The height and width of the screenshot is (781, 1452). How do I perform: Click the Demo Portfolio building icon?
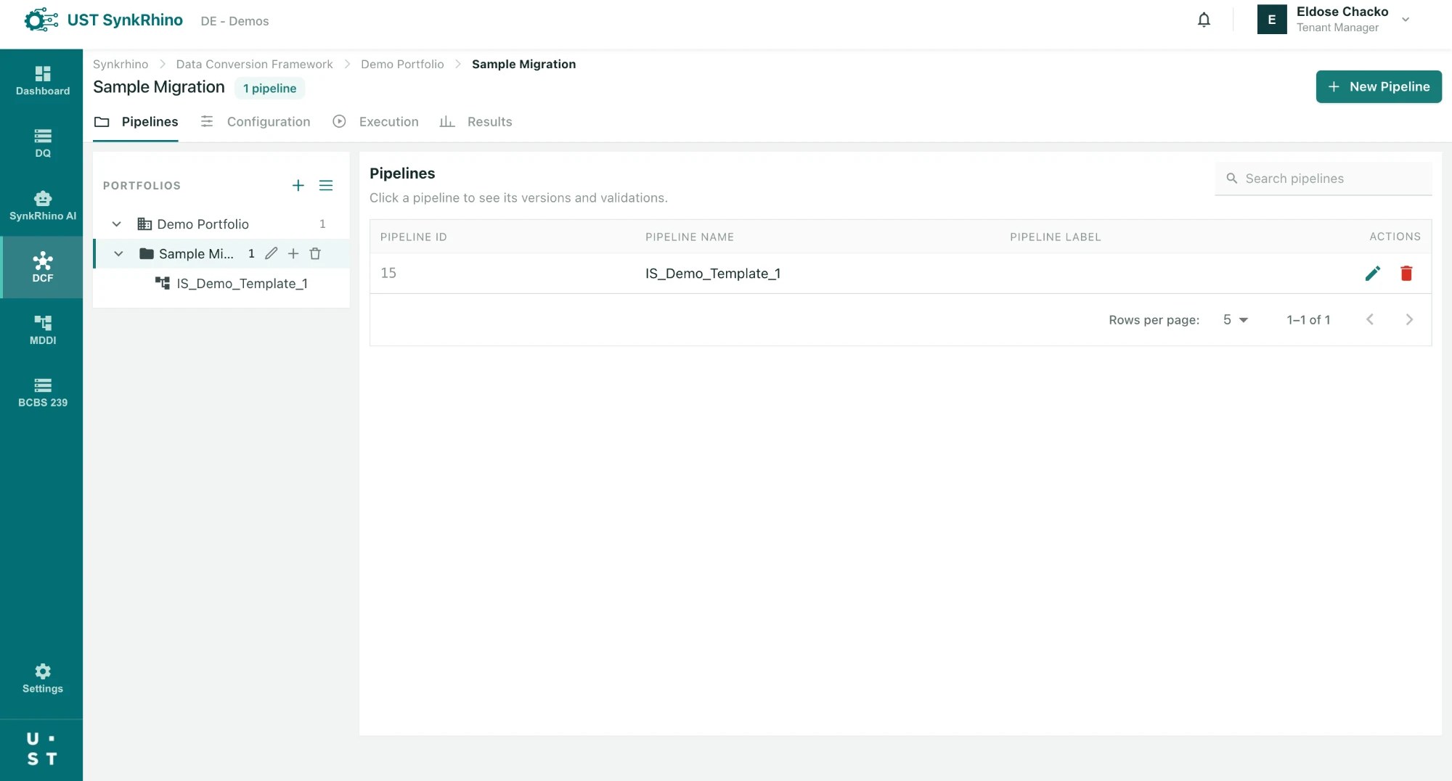[144, 224]
